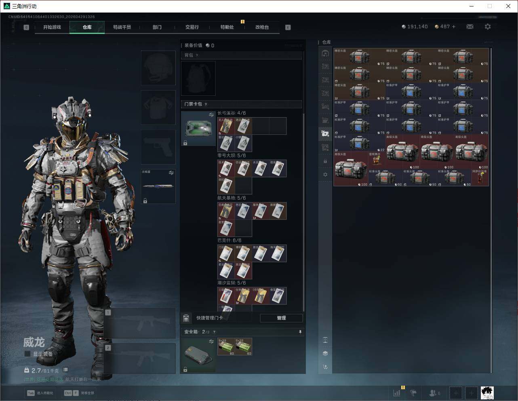Open the 交易行 tab

[x=192, y=27]
